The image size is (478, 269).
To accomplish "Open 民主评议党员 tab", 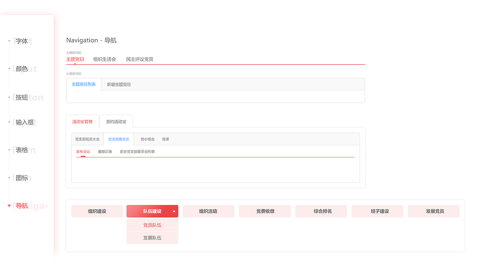I will (140, 59).
